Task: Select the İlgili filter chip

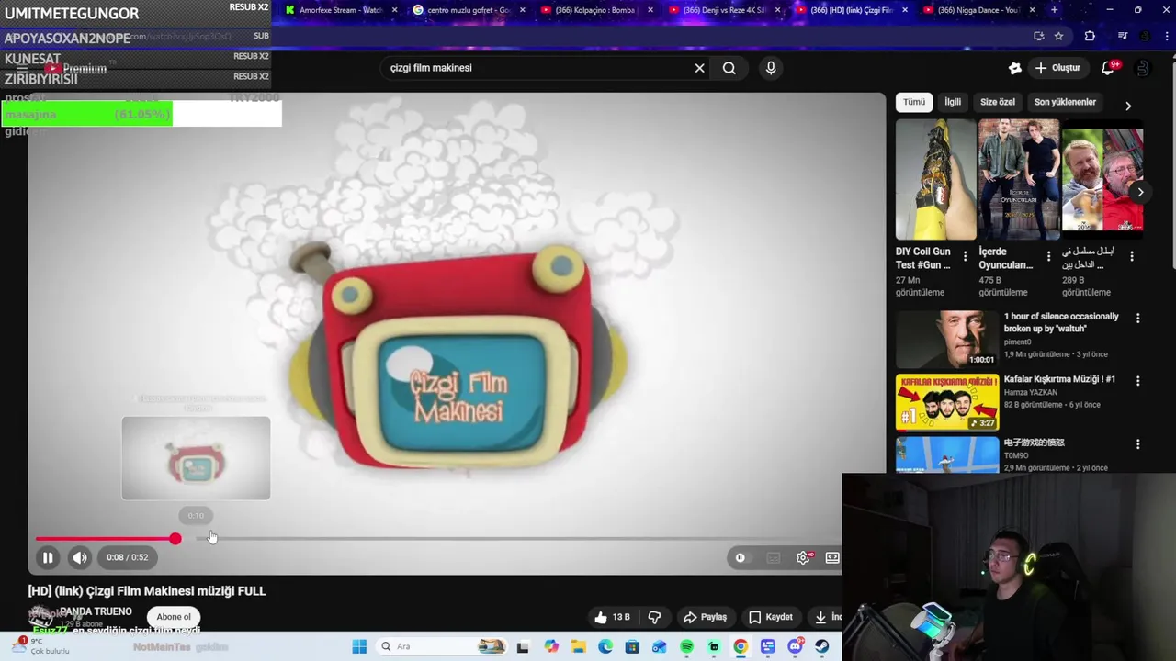Action: click(x=953, y=102)
